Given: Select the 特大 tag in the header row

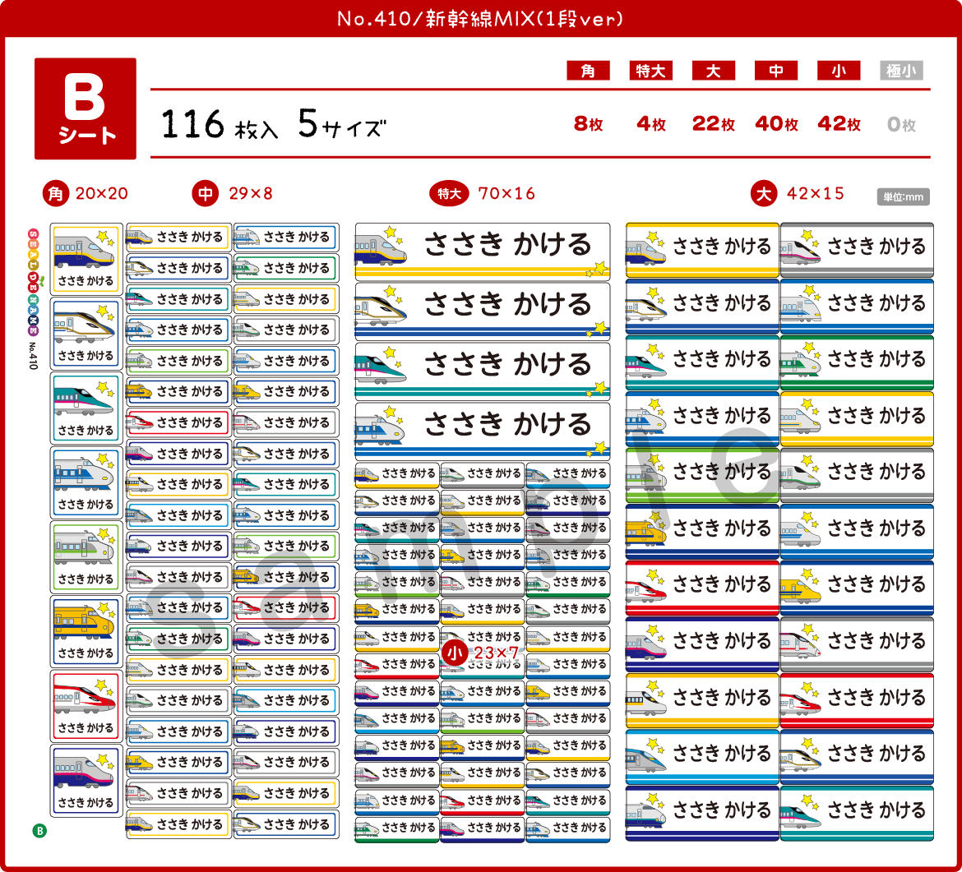Looking at the screenshot, I should coord(650,71).
